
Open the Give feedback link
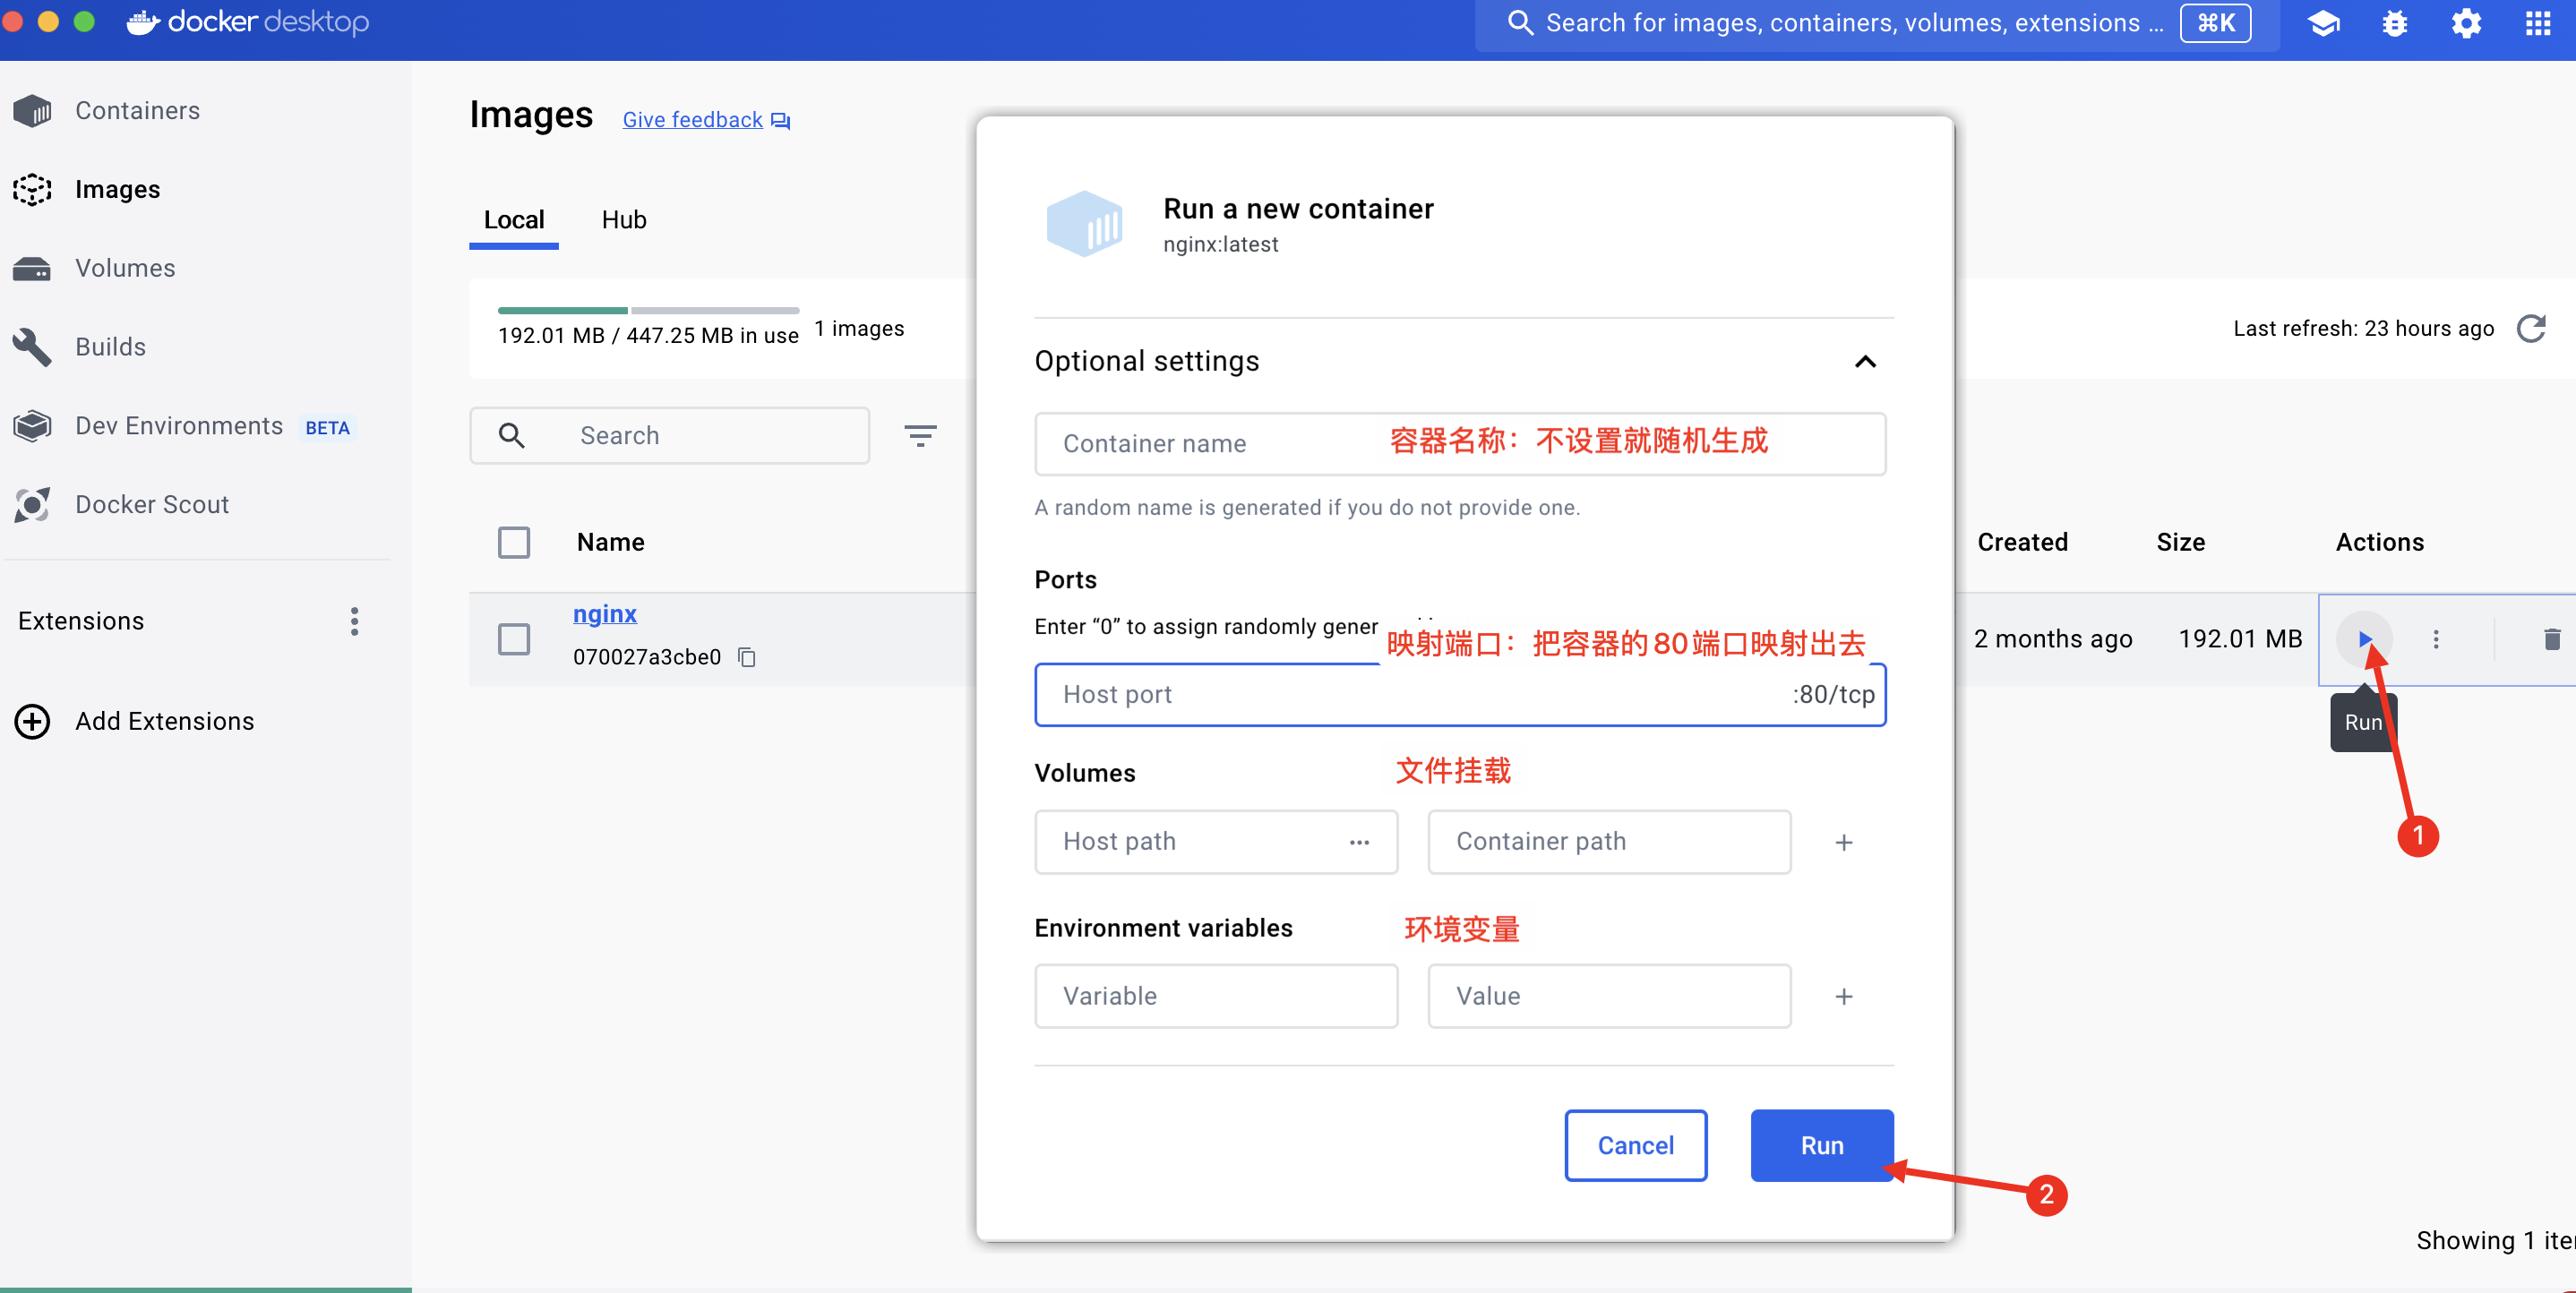692,120
